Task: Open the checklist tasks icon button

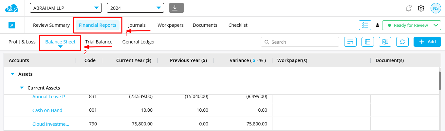Action: coord(365,25)
